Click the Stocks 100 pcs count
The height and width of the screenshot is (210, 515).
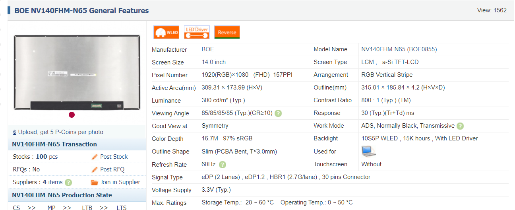[x=46, y=157]
